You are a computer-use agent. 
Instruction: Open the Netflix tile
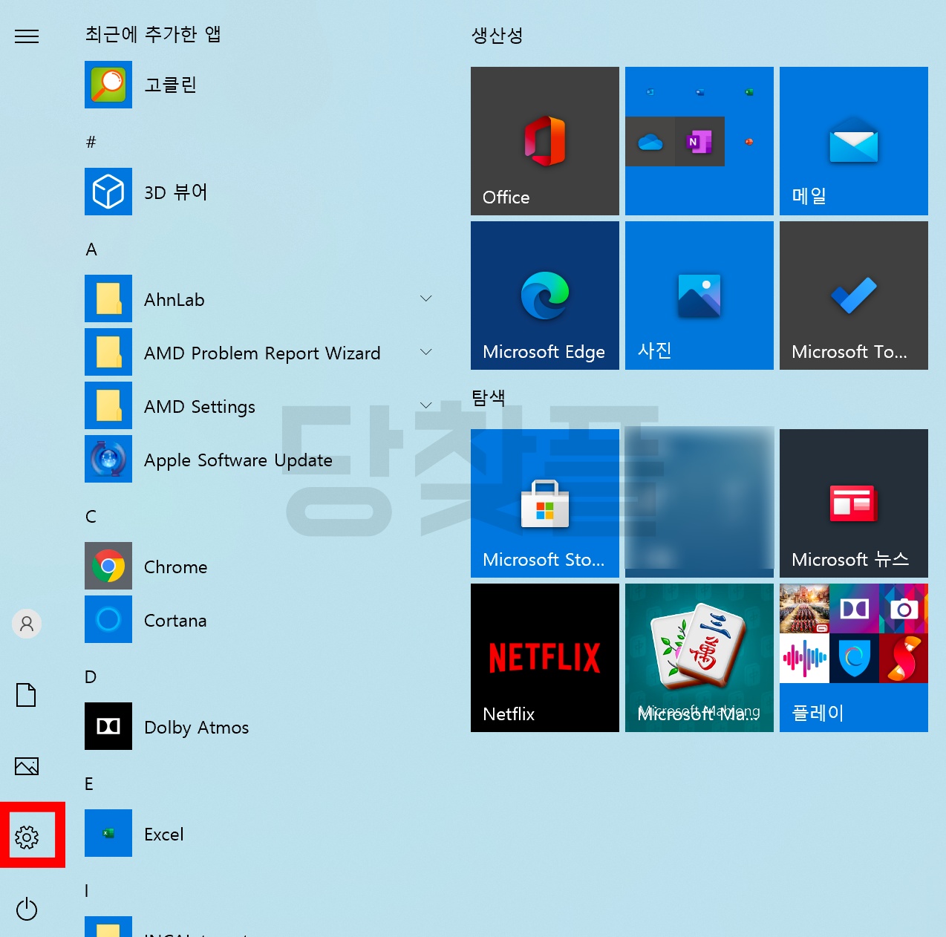click(545, 658)
